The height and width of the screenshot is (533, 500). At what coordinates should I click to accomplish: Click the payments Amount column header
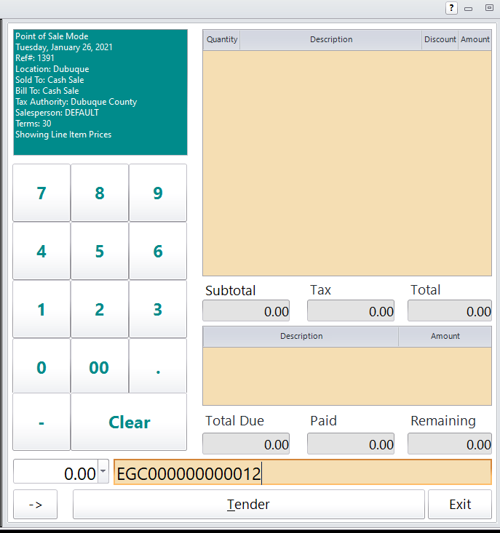(445, 337)
